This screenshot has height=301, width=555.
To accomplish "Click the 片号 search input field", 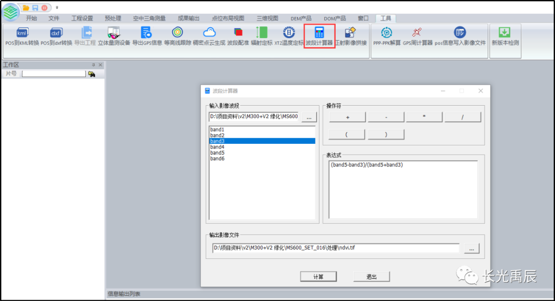I will [53, 74].
